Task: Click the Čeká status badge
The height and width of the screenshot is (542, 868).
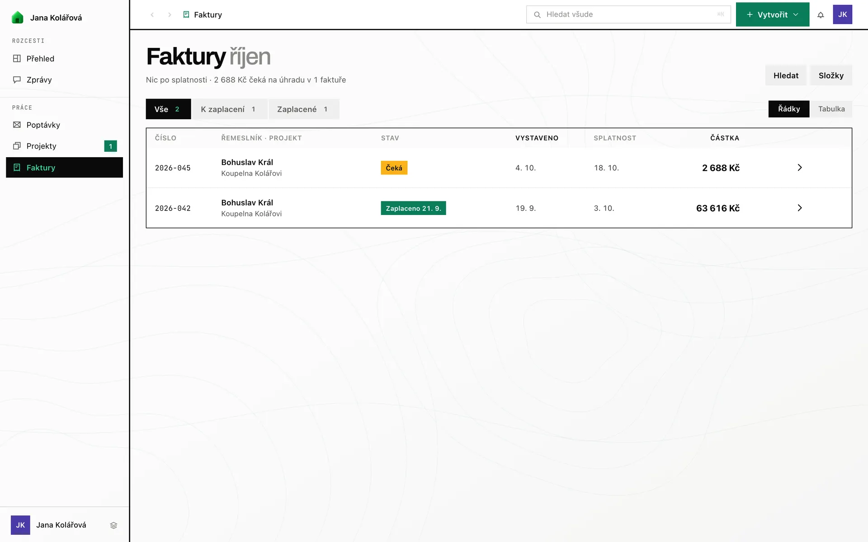Action: (x=394, y=168)
